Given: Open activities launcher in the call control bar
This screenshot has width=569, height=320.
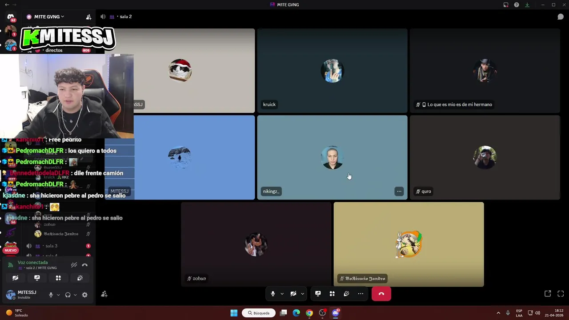Looking at the screenshot, I should [332, 294].
